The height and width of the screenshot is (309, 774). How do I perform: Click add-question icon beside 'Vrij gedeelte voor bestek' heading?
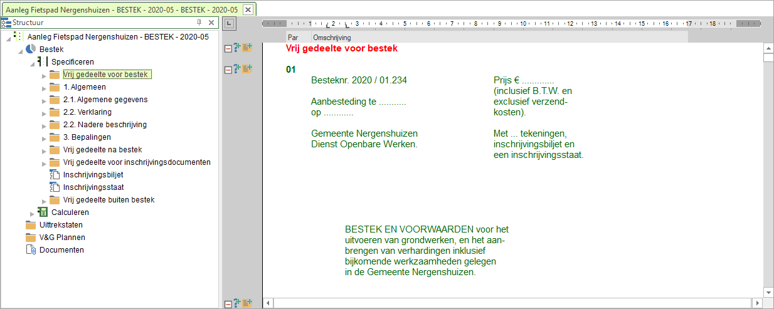pos(237,48)
